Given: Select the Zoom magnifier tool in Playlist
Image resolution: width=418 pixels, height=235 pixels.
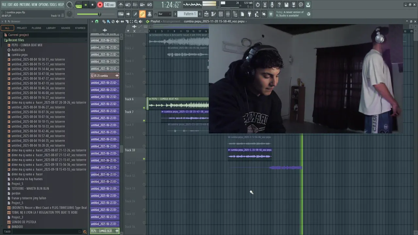Looking at the screenshot, I should [136, 21].
